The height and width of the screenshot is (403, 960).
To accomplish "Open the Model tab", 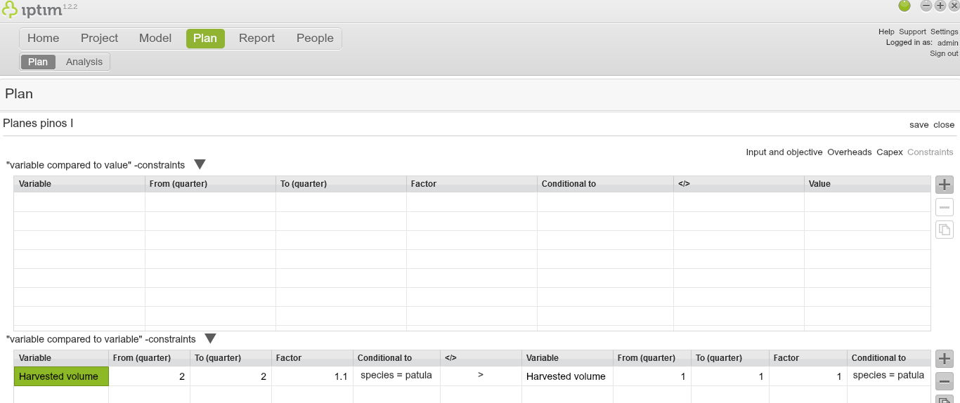I will coord(155,39).
